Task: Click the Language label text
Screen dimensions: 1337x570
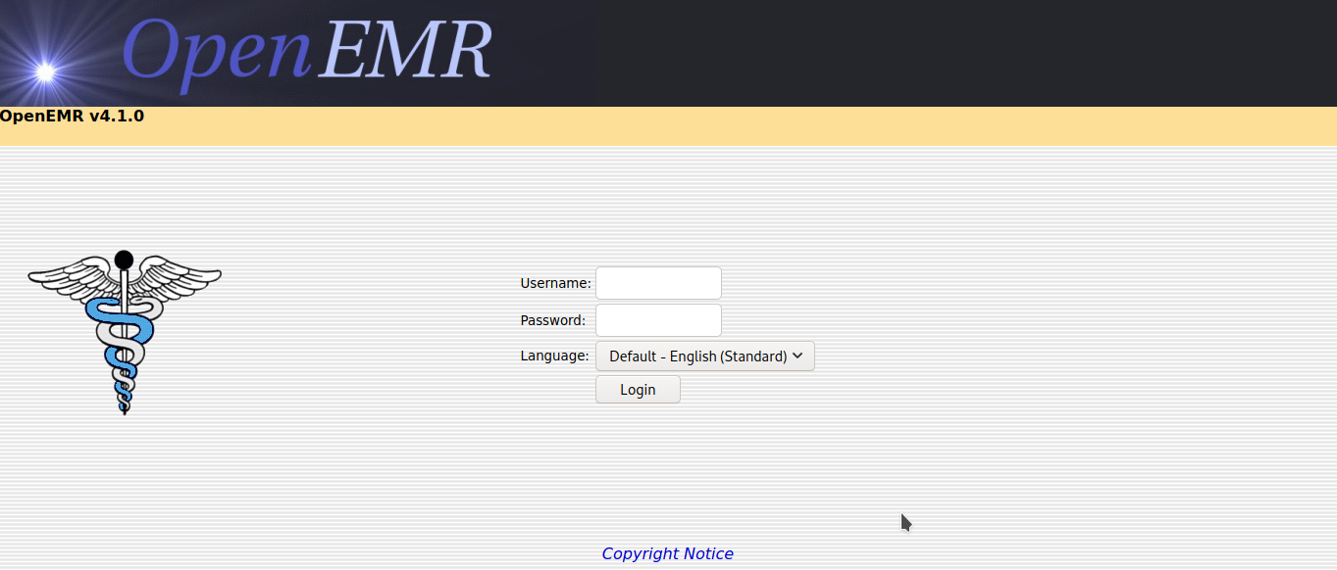Action: point(554,356)
